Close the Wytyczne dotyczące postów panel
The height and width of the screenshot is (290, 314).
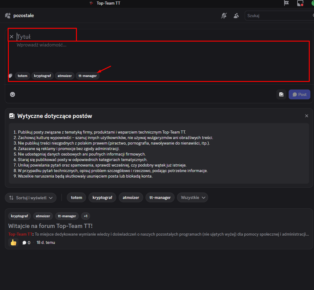[306, 116]
